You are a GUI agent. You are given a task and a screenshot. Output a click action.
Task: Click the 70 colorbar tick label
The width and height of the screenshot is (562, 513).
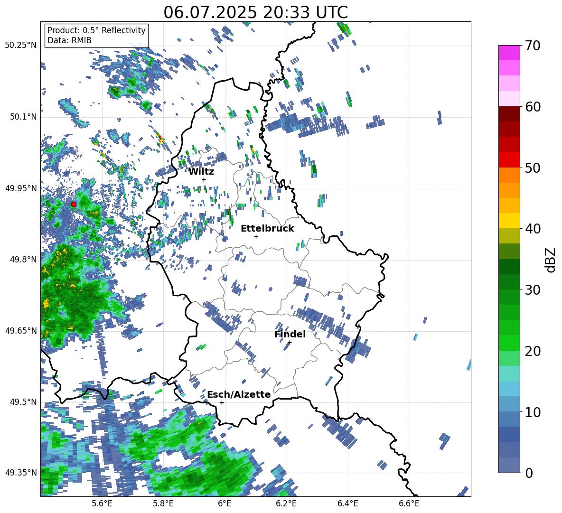533,46
